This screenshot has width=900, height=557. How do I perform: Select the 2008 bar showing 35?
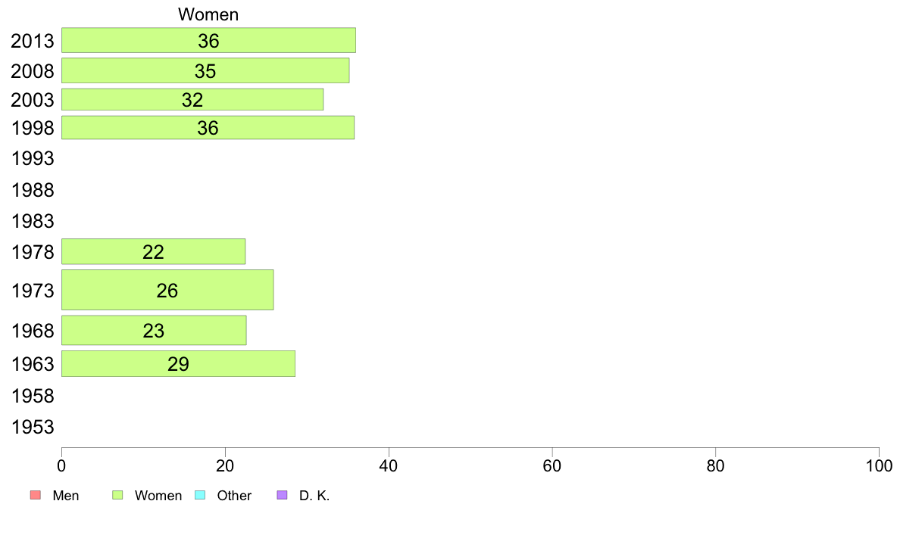pyautogui.click(x=205, y=70)
